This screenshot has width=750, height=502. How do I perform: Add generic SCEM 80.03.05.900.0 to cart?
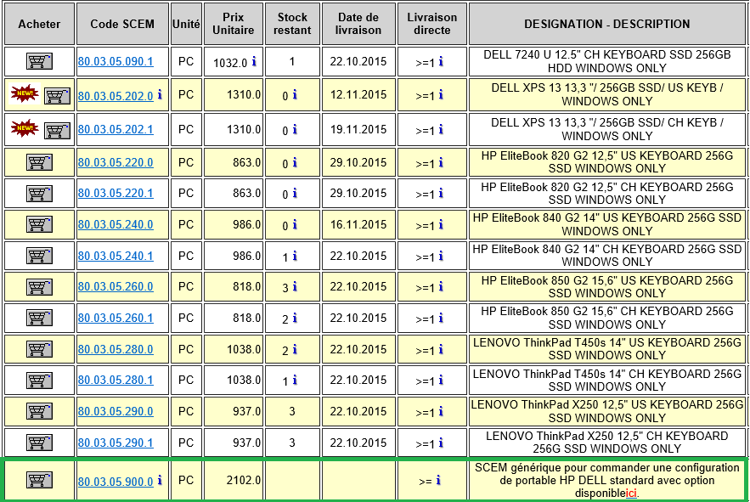pyautogui.click(x=39, y=481)
